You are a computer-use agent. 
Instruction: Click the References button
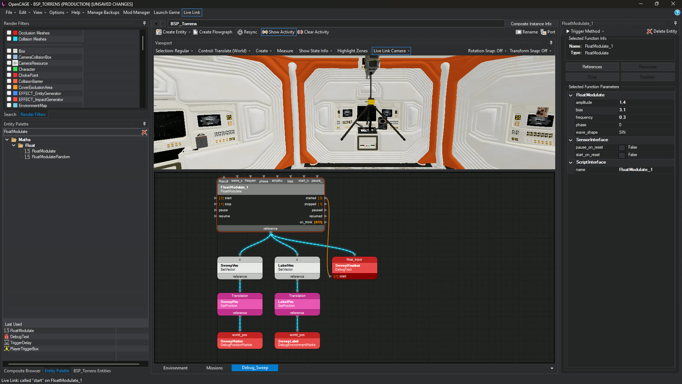point(592,67)
